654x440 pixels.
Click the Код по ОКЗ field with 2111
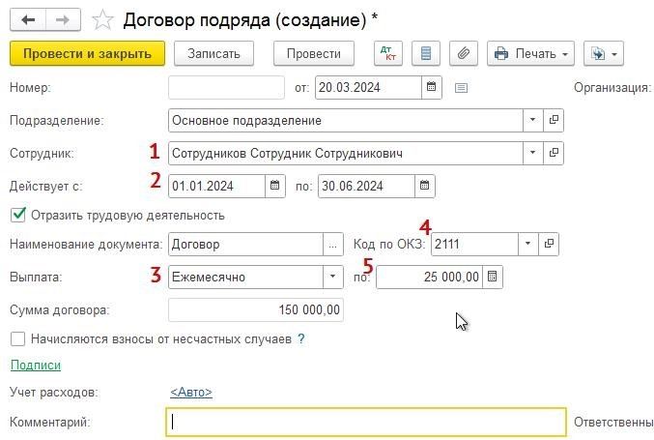(x=474, y=244)
